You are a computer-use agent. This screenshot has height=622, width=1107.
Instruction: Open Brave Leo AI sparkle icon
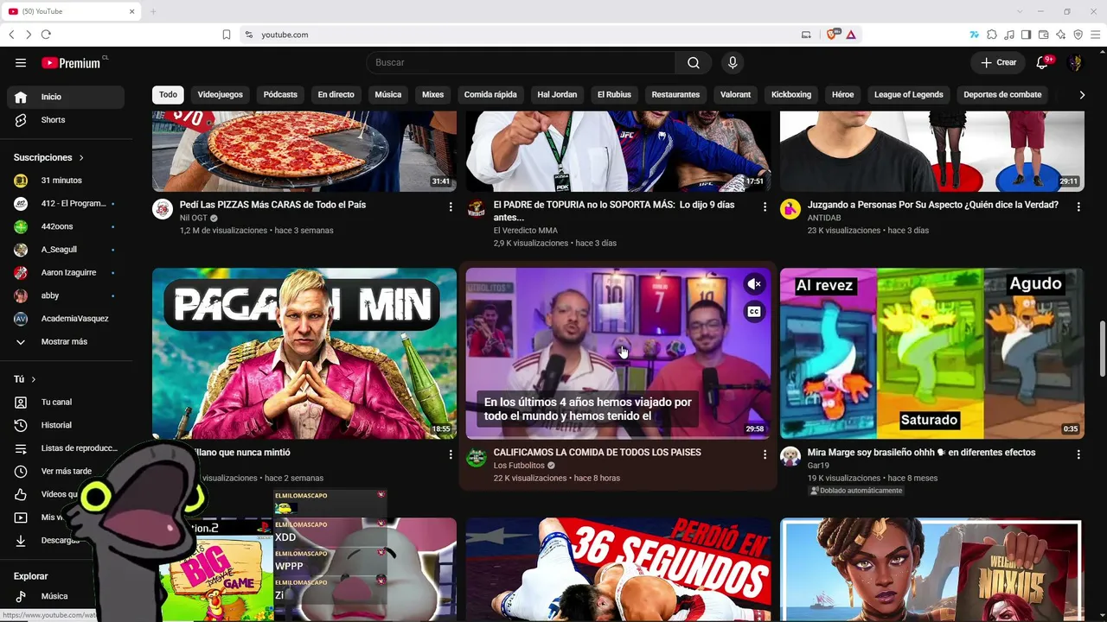click(1060, 35)
